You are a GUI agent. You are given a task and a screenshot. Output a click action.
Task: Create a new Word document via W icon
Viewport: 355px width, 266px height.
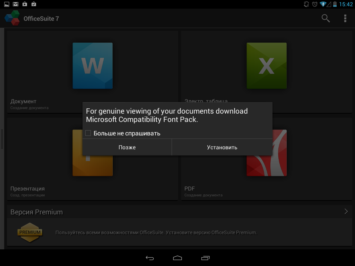(93, 65)
